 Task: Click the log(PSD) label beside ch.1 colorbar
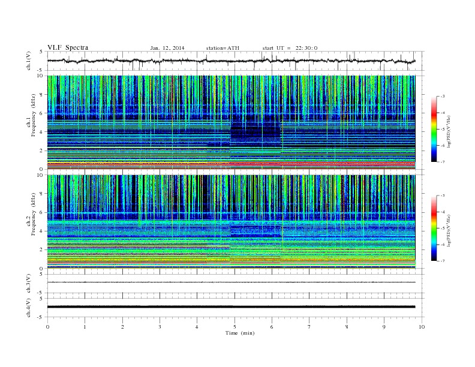[x=450, y=131]
